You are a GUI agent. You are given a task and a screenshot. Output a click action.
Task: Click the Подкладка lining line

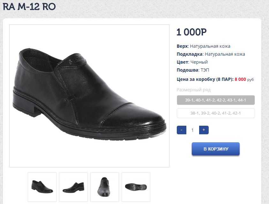(x=211, y=54)
